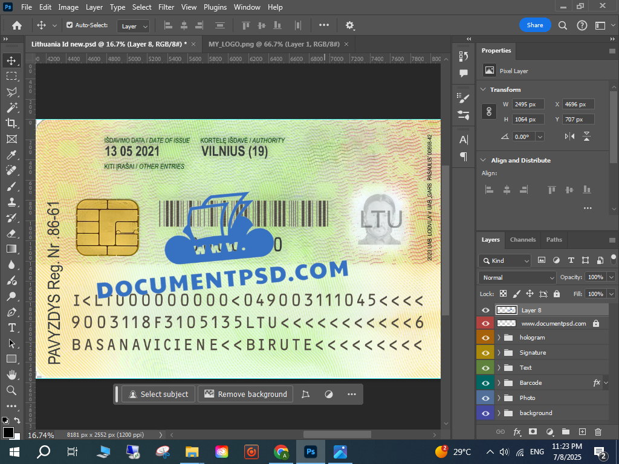Viewport: 619px width, 464px height.
Task: Select the Clone Stamp tool
Action: point(11,202)
